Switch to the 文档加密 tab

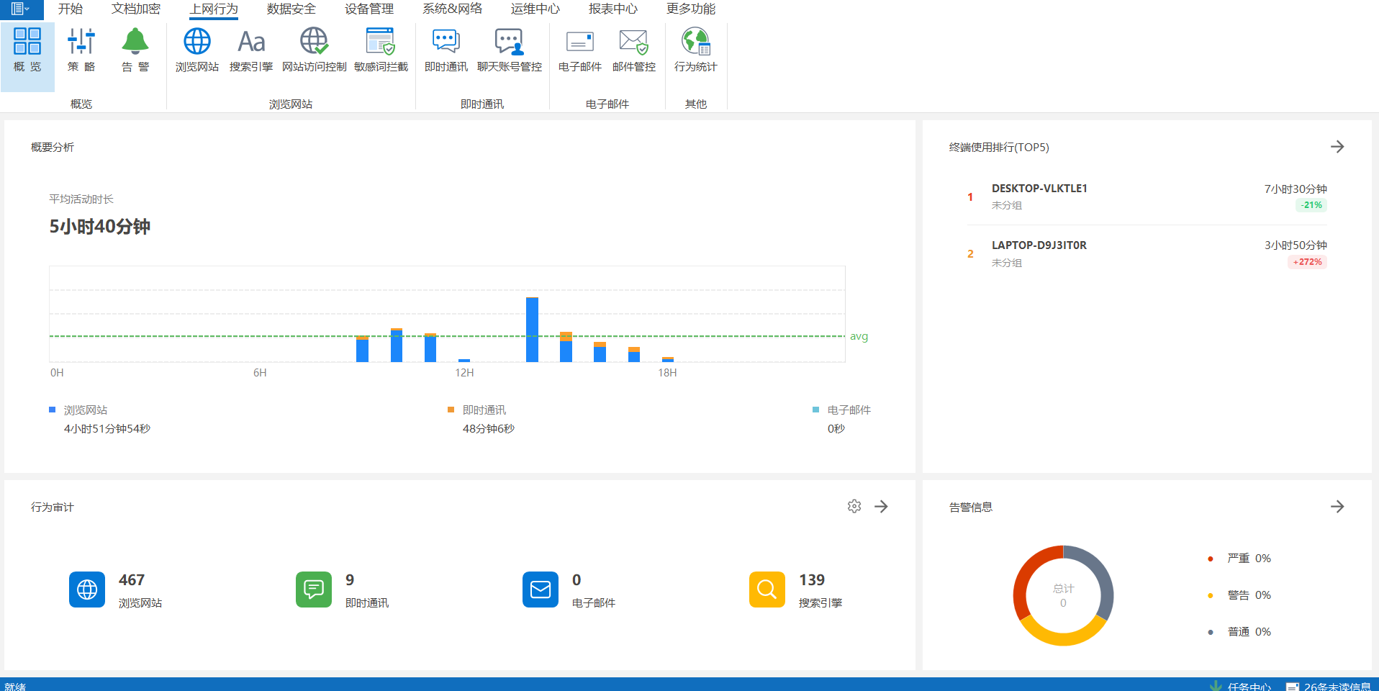point(136,9)
